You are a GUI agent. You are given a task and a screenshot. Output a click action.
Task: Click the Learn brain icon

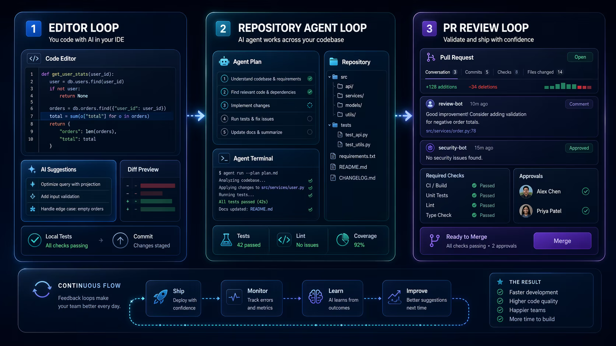pos(315,297)
